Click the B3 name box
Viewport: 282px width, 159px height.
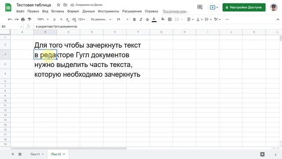tap(11, 26)
